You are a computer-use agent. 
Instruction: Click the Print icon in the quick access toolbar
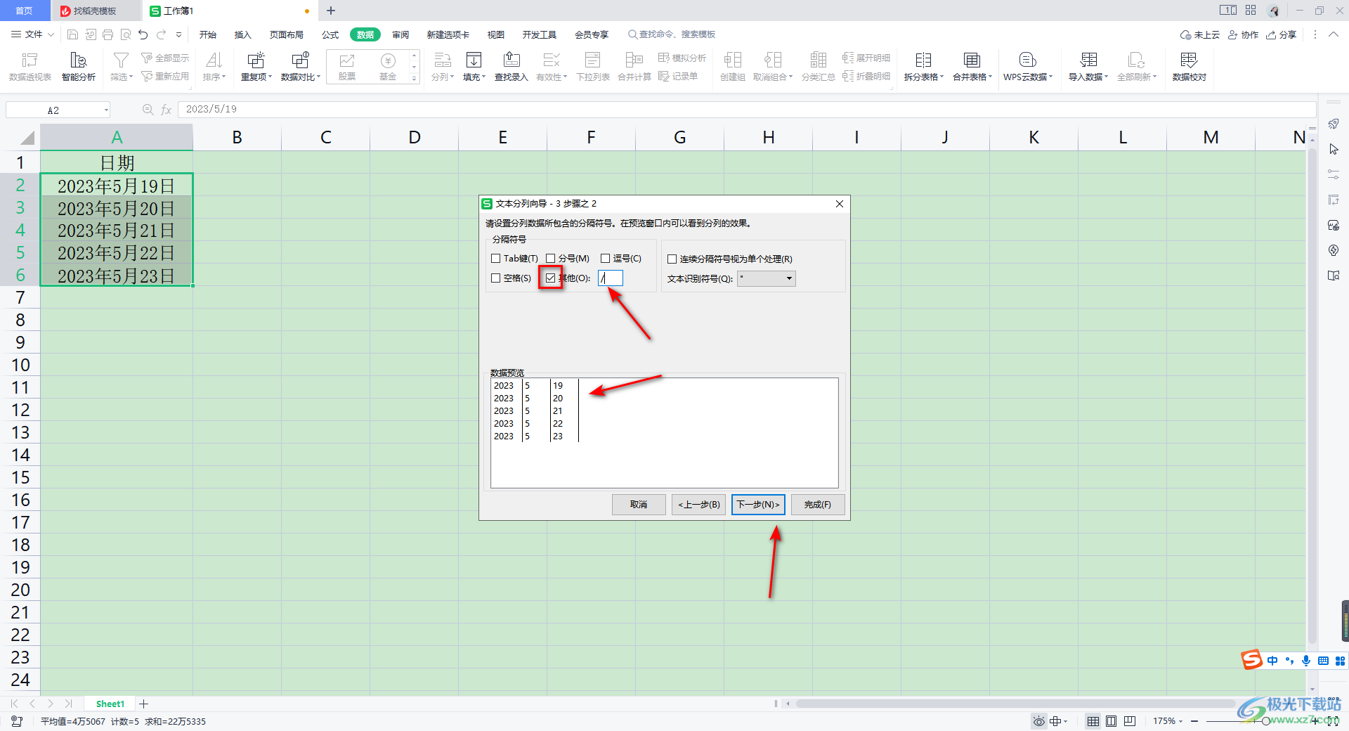(107, 34)
